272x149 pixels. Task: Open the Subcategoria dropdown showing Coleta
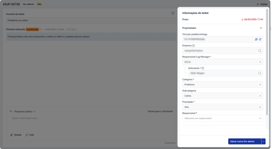pos(223,96)
